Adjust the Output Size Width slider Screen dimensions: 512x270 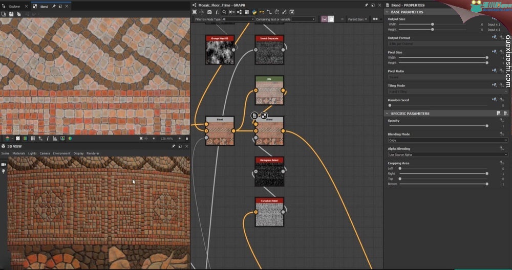(432, 25)
